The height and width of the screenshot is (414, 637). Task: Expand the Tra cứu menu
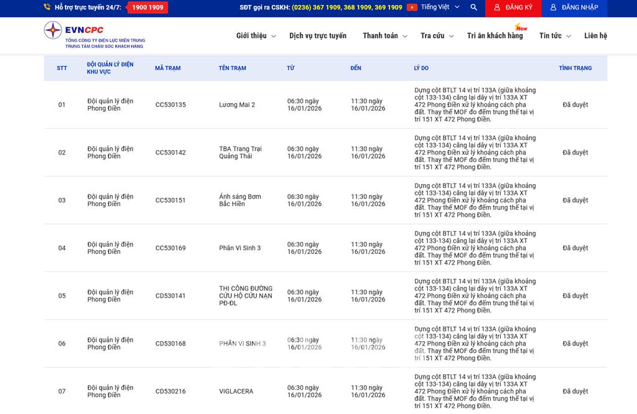(x=437, y=36)
